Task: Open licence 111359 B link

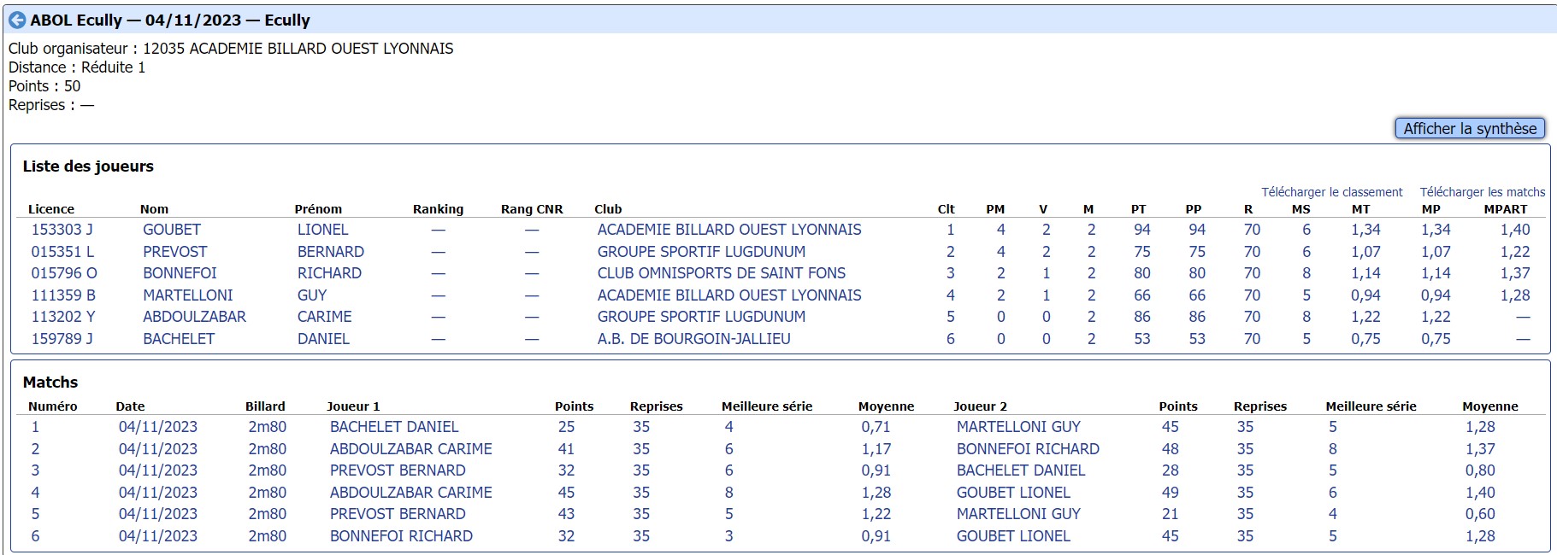Action: point(63,295)
